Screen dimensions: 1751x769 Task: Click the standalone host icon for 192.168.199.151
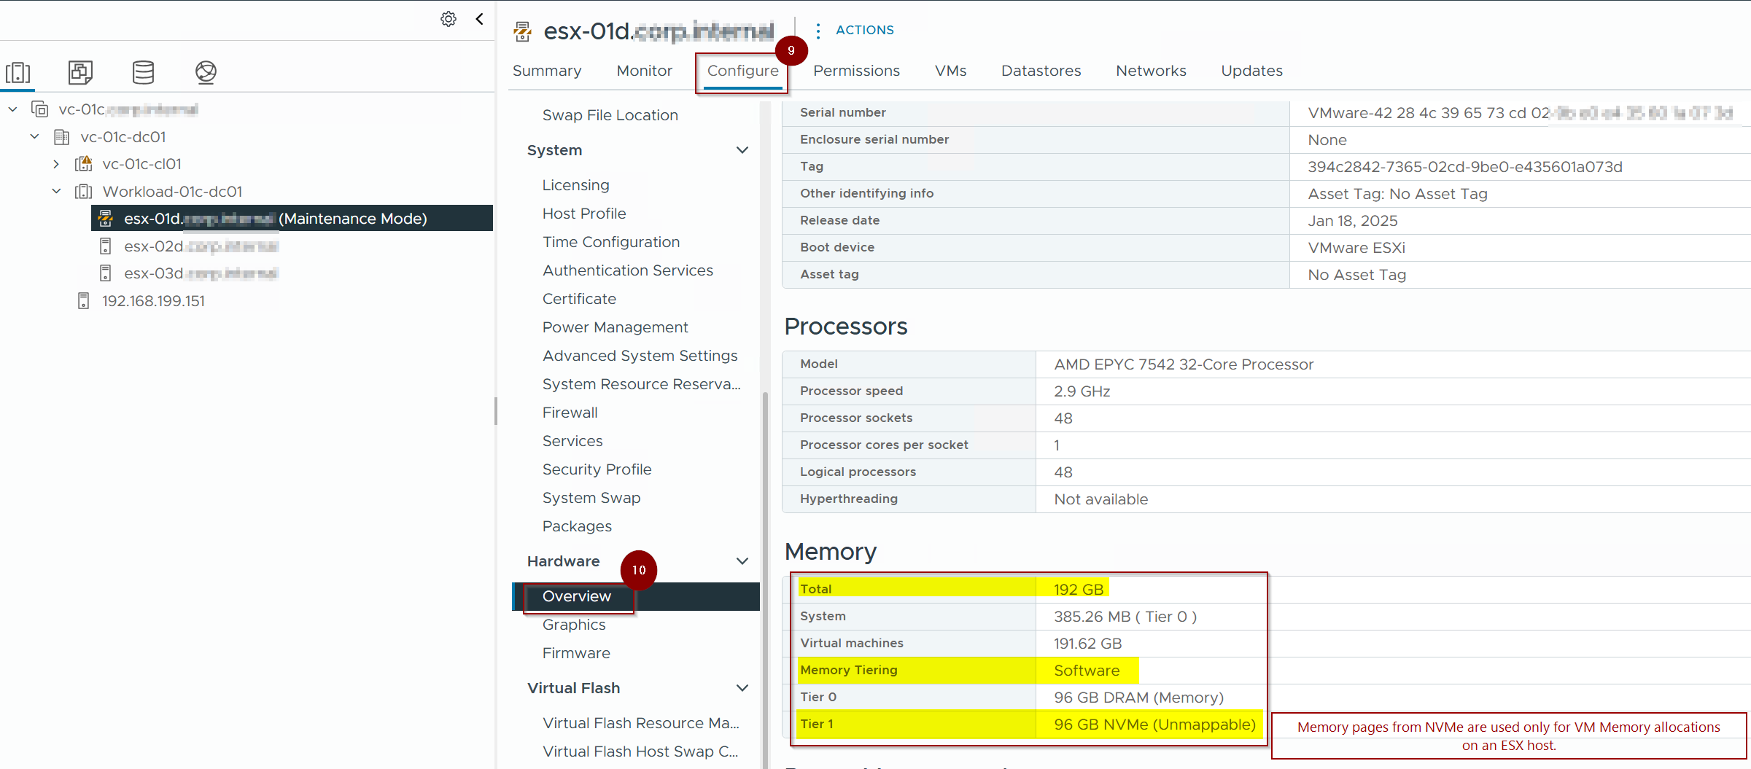pos(84,301)
